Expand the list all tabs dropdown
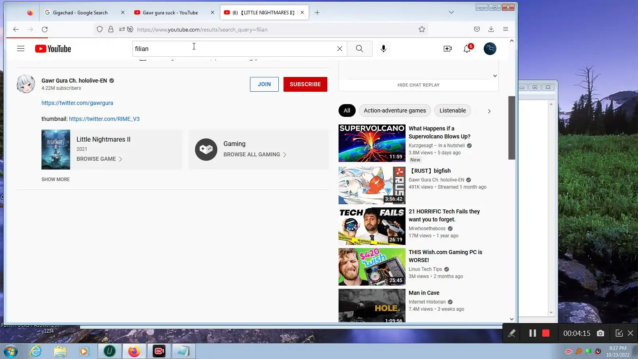 (451, 12)
